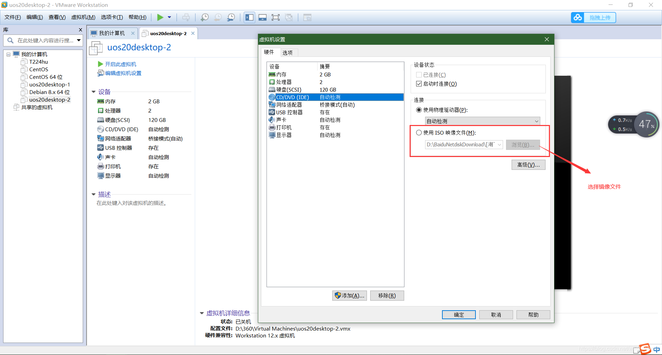Select USB 控制器 row in dialog hardware list
The height and width of the screenshot is (355, 662).
coord(335,113)
